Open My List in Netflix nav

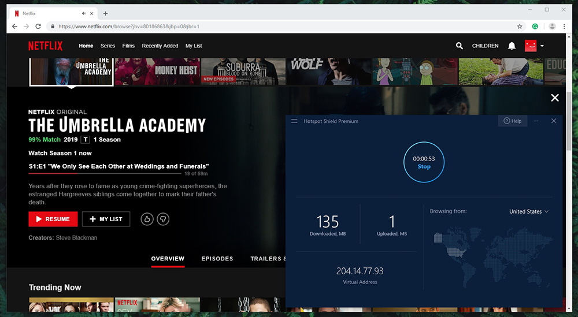pos(194,46)
